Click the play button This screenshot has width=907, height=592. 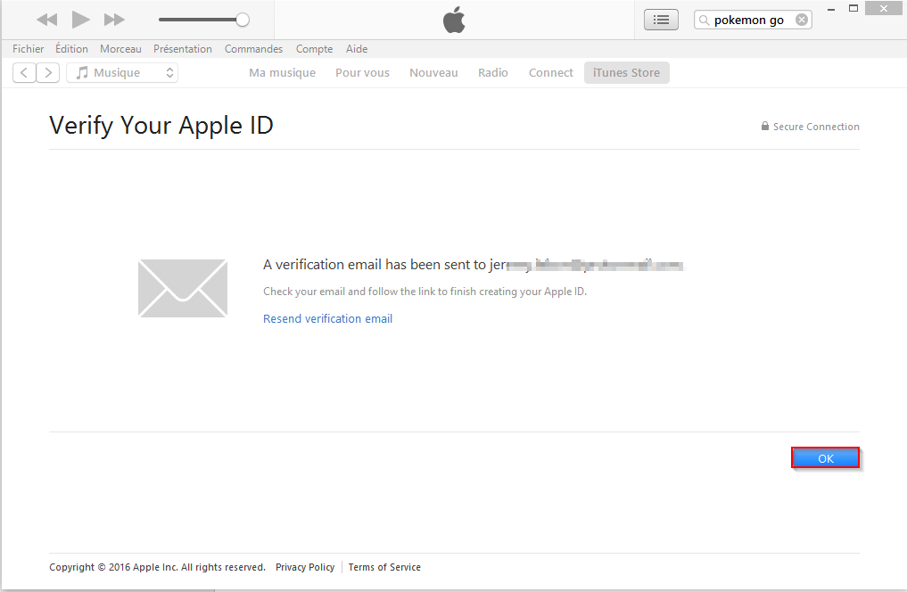click(x=80, y=20)
